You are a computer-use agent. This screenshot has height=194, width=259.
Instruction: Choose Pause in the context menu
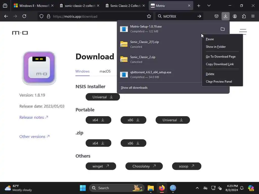(x=222, y=39)
